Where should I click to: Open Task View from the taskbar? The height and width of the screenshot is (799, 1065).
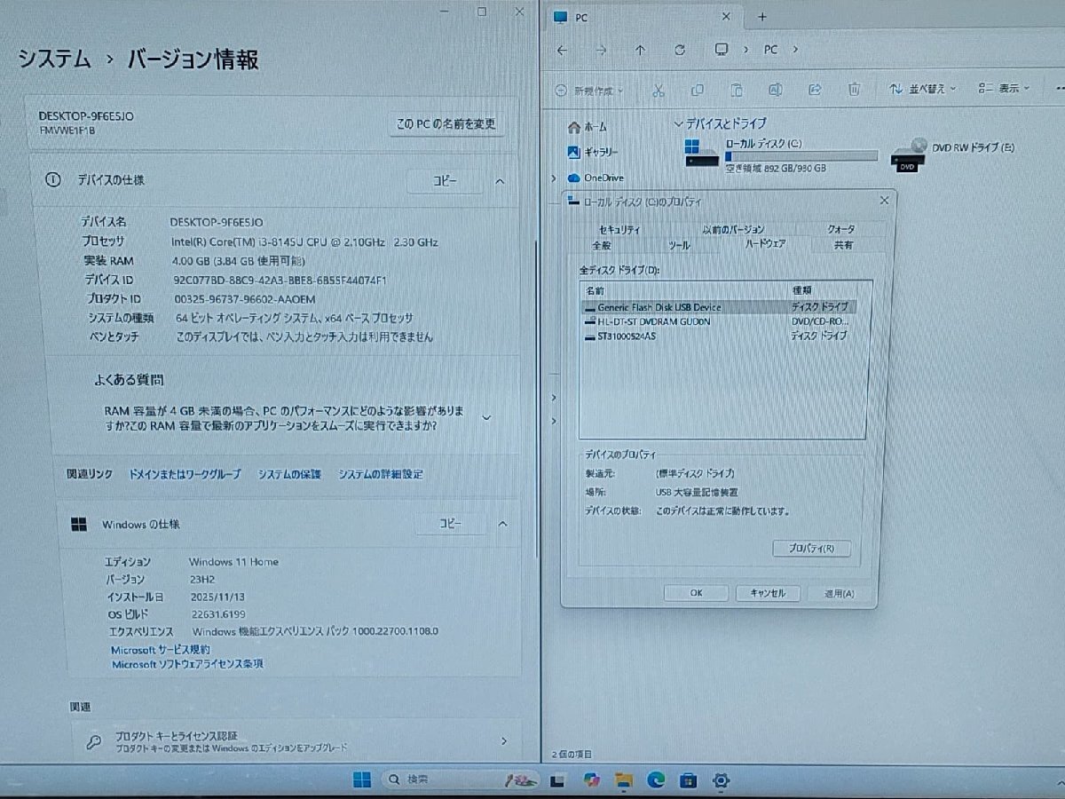click(557, 781)
